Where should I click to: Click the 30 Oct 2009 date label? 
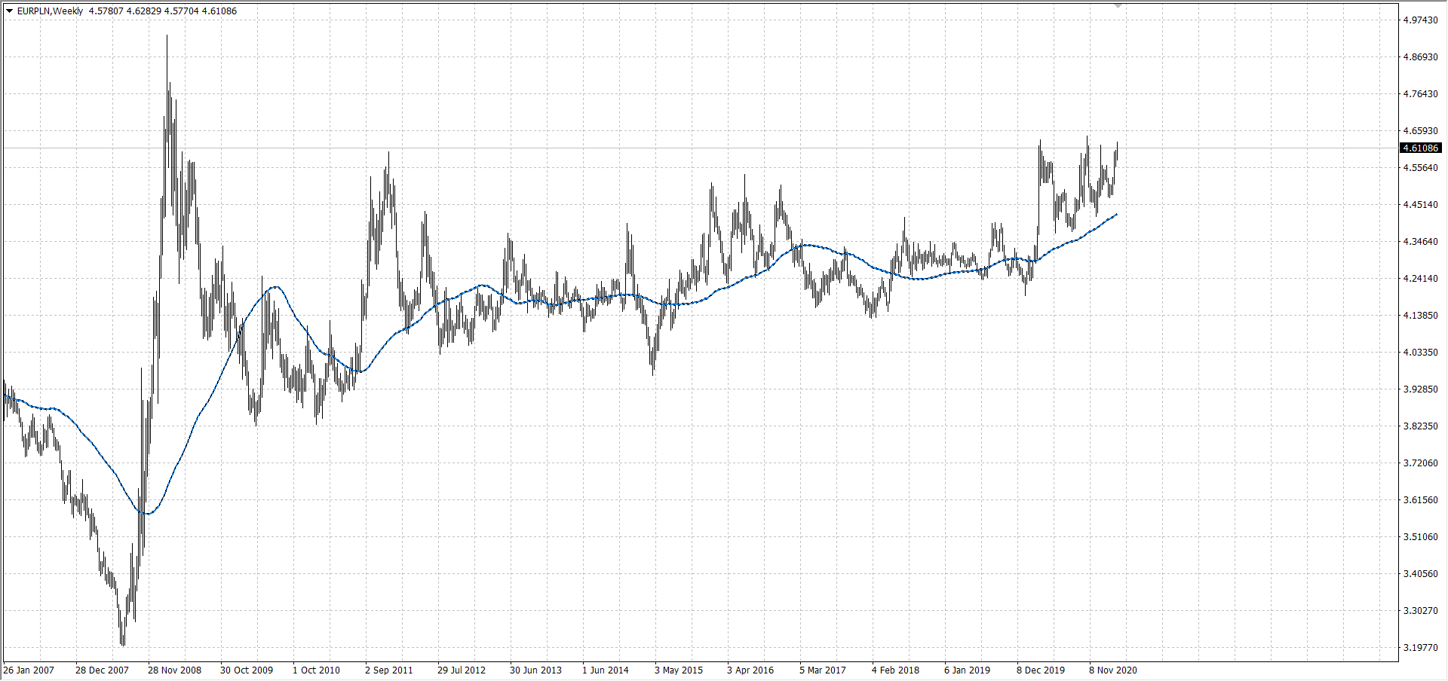coord(247,670)
